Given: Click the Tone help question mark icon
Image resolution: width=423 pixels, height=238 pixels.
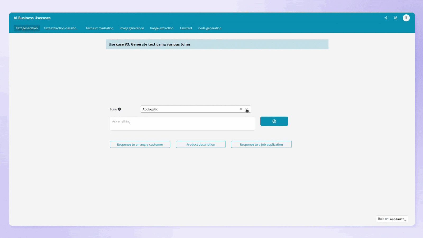Looking at the screenshot, I should click(119, 109).
